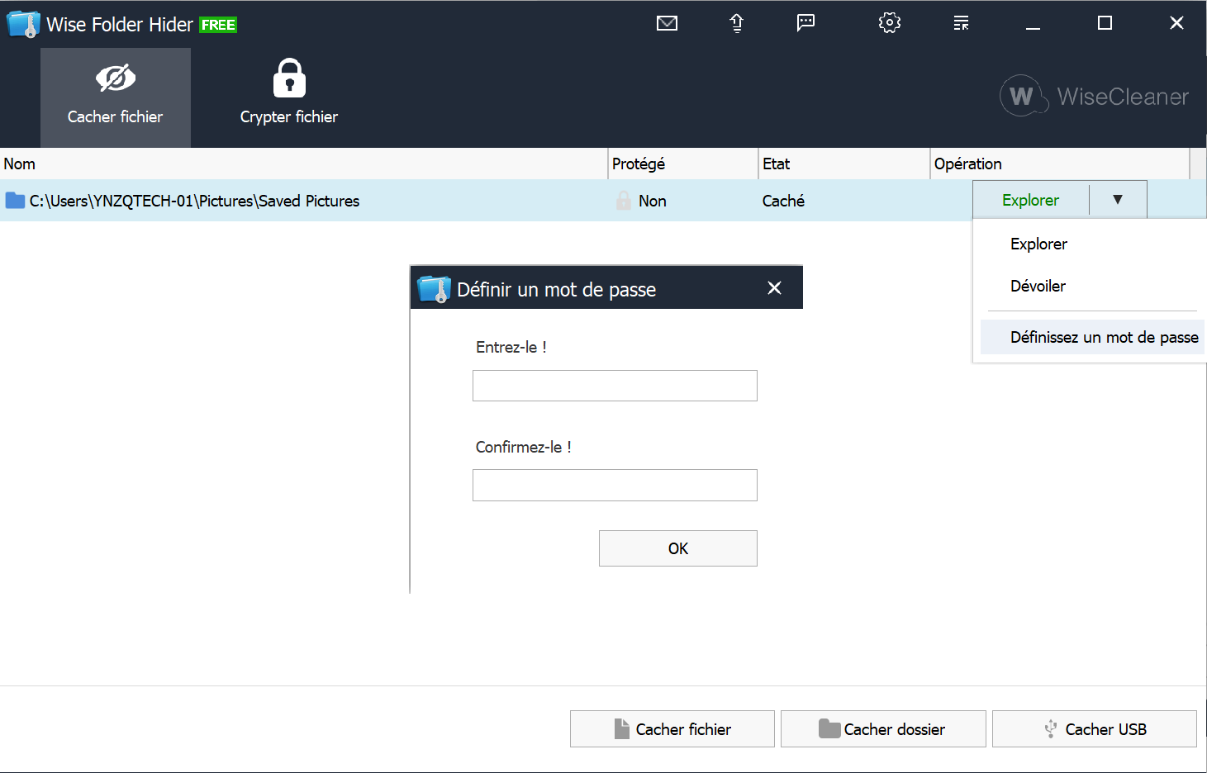The height and width of the screenshot is (773, 1207).
Task: Sort by Protégé column header
Action: 683,164
